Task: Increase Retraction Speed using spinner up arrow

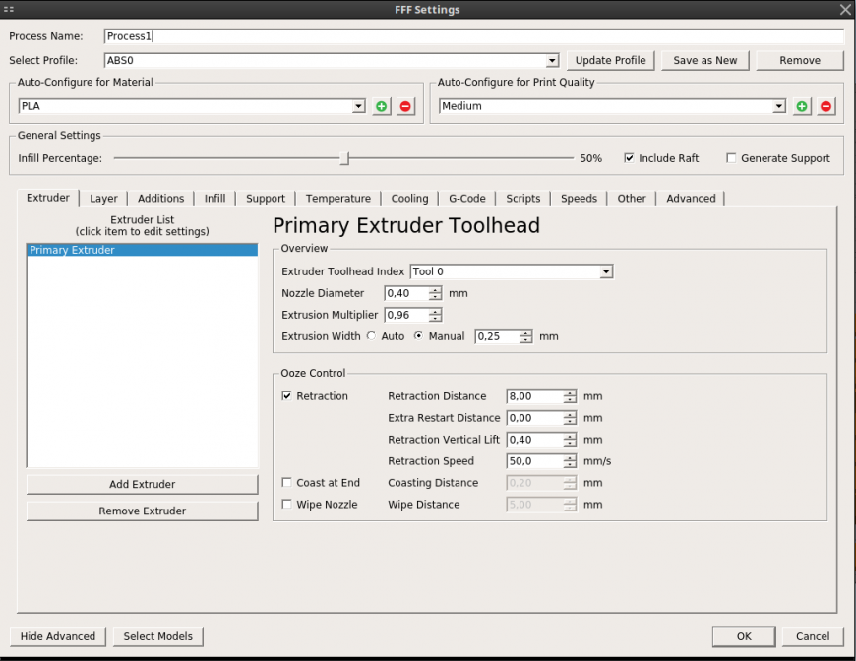Action: pyautogui.click(x=570, y=457)
